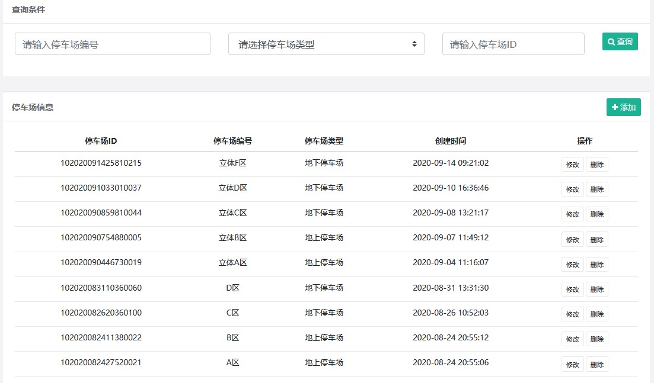Screen dimensions: 654x383
Task: Select the 停车场ID column header
Action: coord(101,141)
